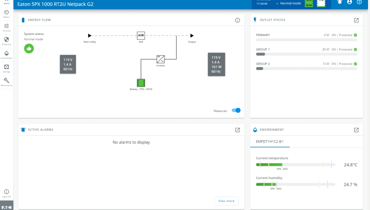The height and width of the screenshot is (210, 370).
Task: Click the 11:54:44 clock in header
Action: coord(262,4)
